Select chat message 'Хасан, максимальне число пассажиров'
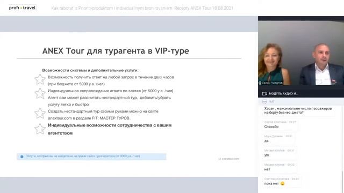344x193 pixels. pyautogui.click(x=298, y=110)
